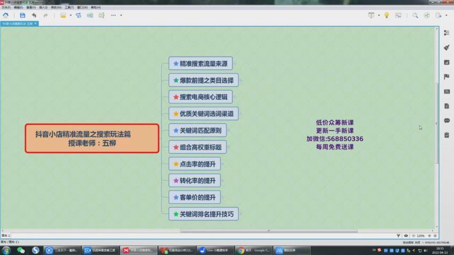Open the Markers flag panel in sidebar
The height and width of the screenshot is (255, 454).
[x=447, y=77]
